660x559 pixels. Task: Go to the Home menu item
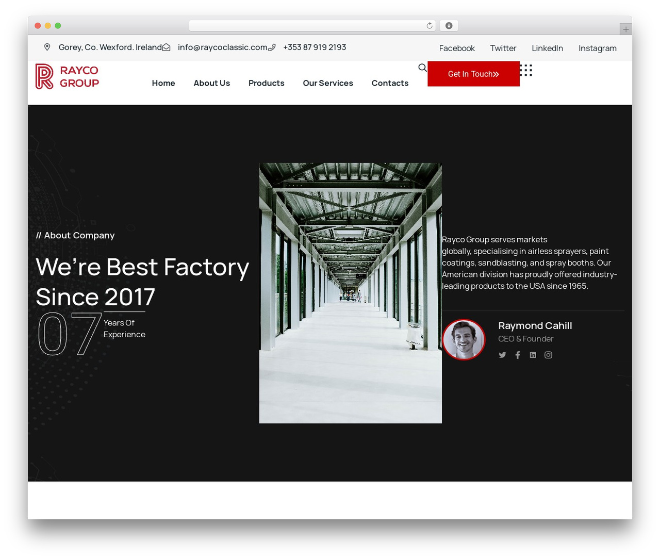[163, 83]
